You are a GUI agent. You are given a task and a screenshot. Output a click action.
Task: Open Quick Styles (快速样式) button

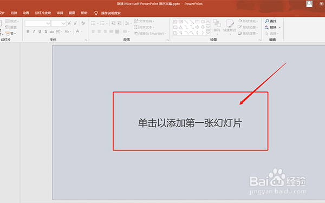pos(230,27)
